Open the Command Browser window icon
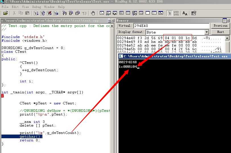The width and height of the screenshot is (231, 153). click(161, 13)
